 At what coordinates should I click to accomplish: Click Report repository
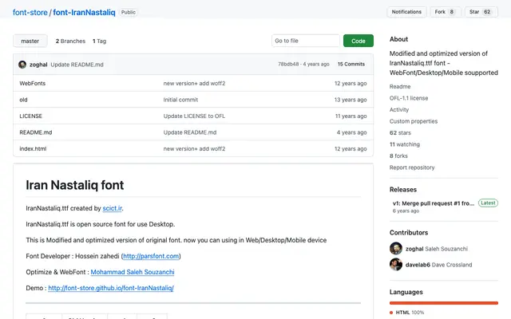(412, 167)
